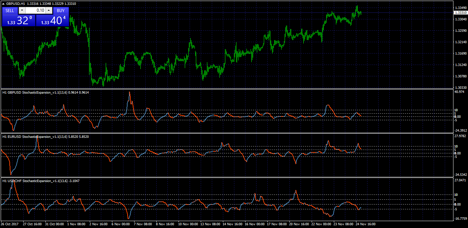This screenshot has height=228, width=468.
Task: Click the 1.31690 price scale label
Action: 460,54
